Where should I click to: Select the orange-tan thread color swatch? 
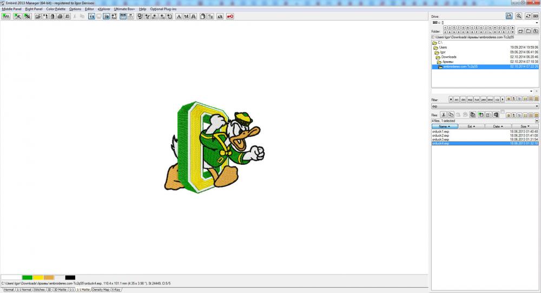49,277
